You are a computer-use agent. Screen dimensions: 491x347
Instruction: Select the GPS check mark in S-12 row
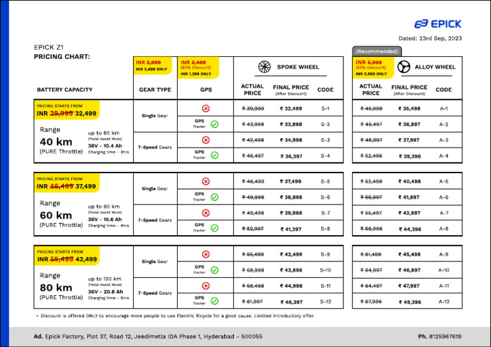pyautogui.click(x=215, y=301)
